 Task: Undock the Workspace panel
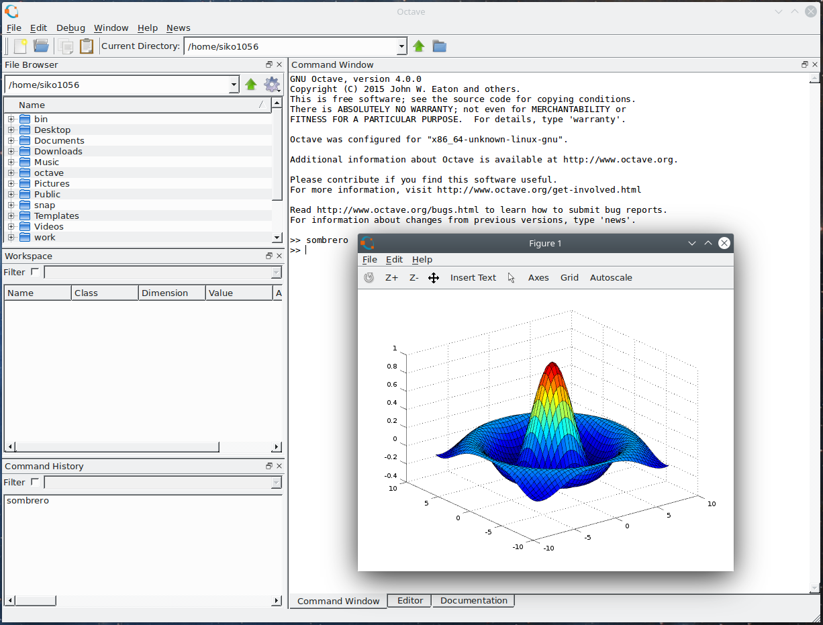269,256
